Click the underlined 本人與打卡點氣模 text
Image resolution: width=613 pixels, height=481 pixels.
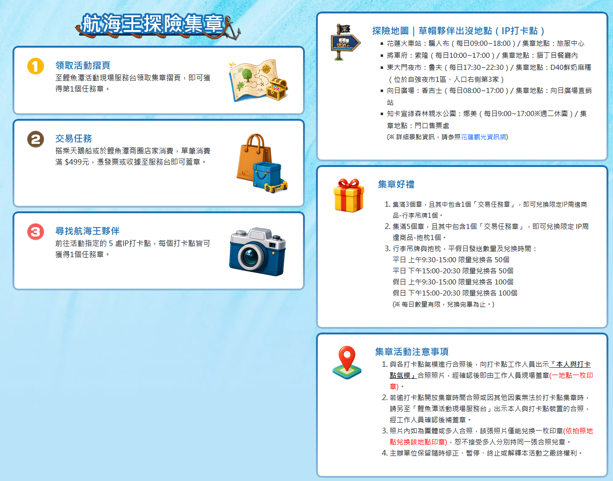(x=490, y=370)
